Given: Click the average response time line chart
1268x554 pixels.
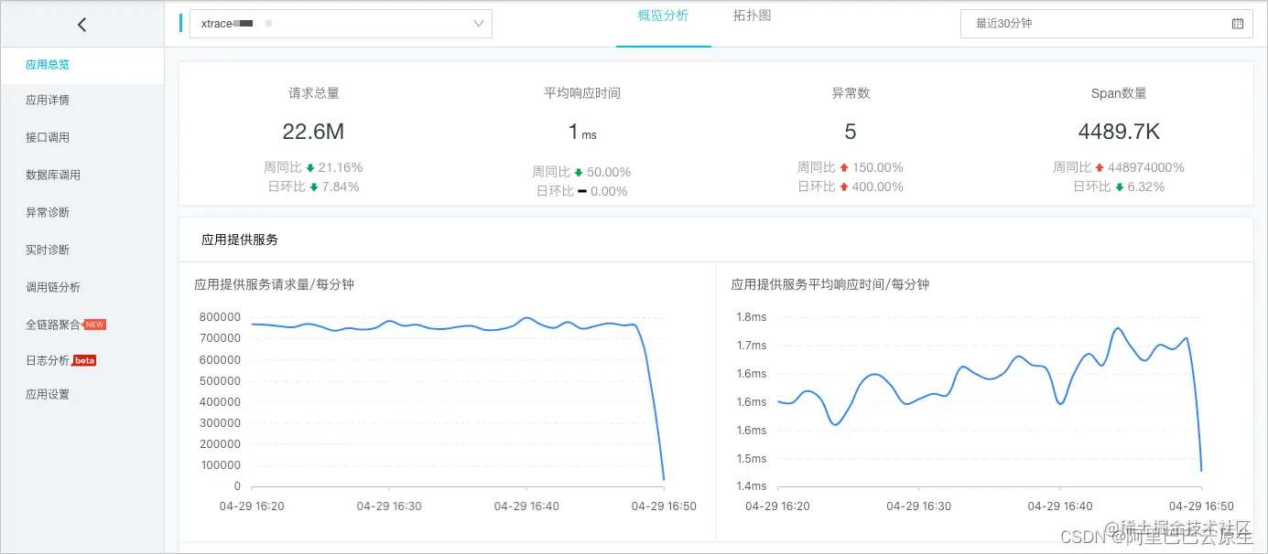Looking at the screenshot, I should pyautogui.click(x=989, y=402).
